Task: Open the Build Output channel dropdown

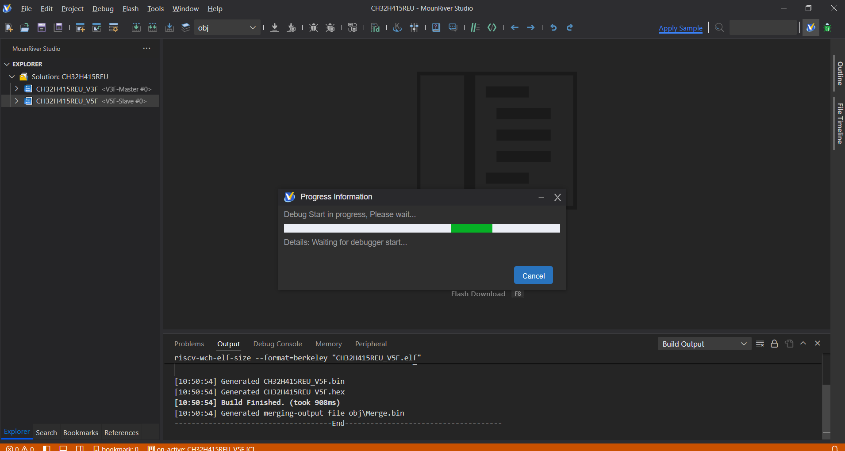Action: (704, 344)
